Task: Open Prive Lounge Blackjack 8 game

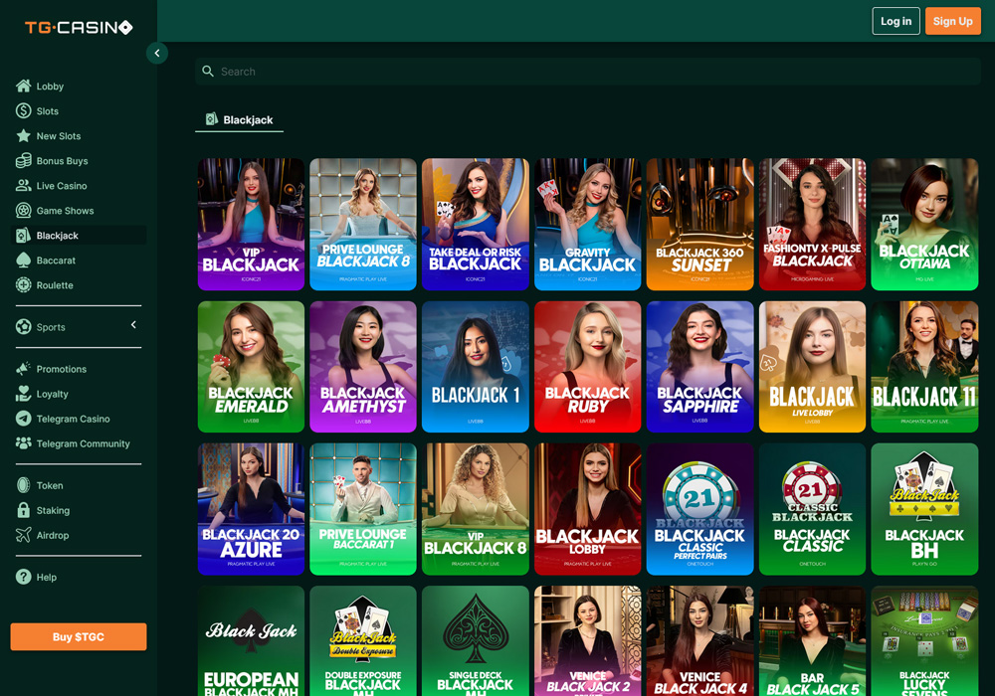Action: (x=363, y=225)
